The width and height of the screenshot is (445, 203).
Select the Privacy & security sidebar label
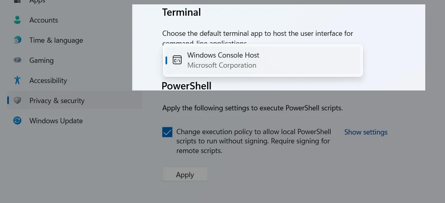[57, 101]
